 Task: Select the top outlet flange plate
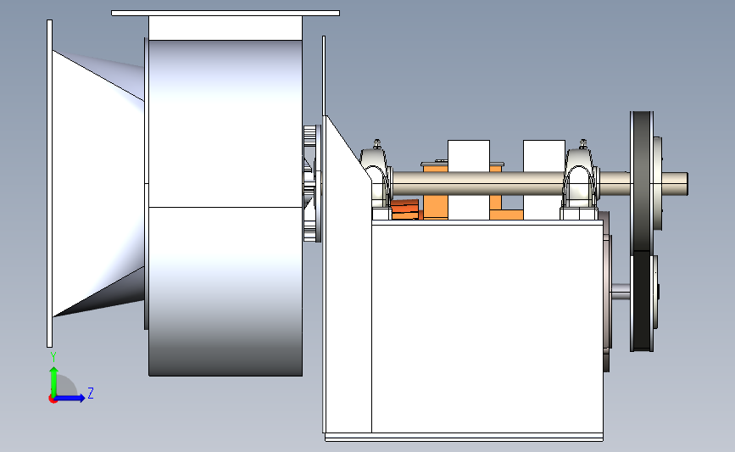pyautogui.click(x=226, y=13)
